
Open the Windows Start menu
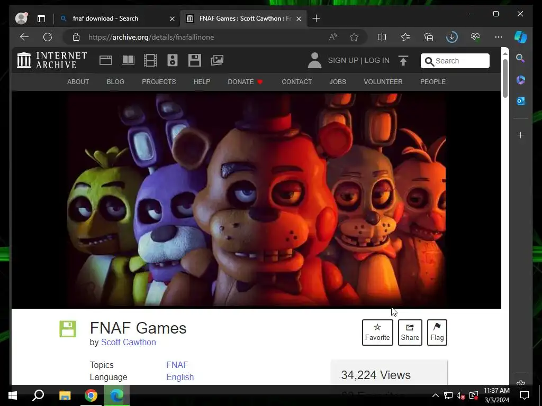point(13,395)
